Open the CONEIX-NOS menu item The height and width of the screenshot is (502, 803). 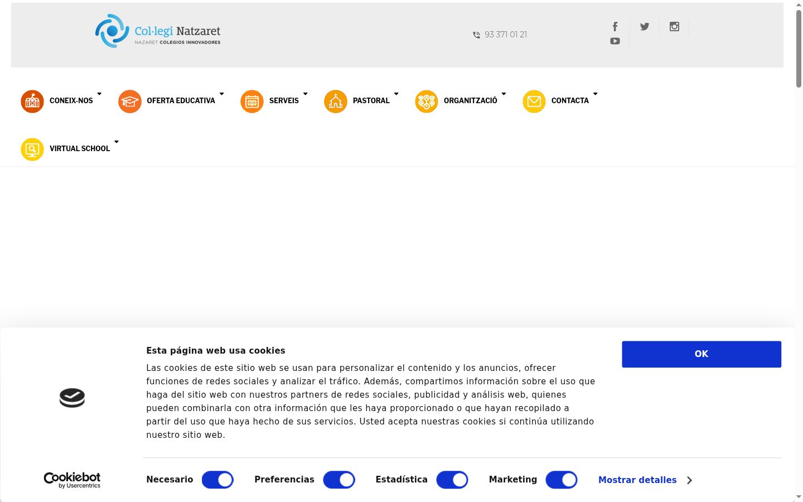[71, 101]
